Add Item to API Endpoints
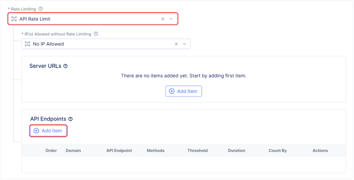The height and width of the screenshot is (180, 354). (48, 131)
